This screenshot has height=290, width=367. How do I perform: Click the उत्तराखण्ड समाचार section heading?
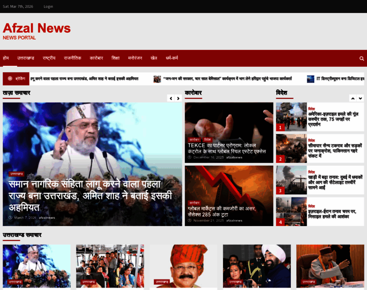[x=22, y=235]
